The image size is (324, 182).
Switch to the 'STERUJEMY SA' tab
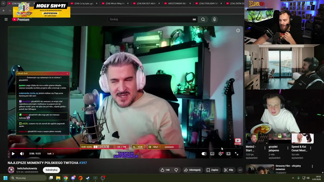[209, 4]
